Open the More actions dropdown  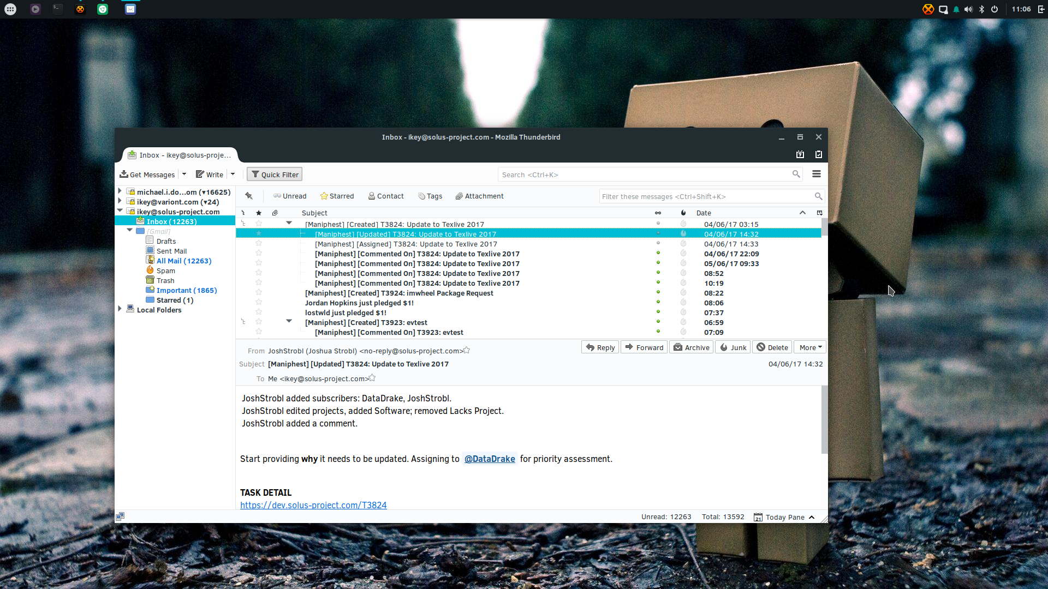pos(810,347)
